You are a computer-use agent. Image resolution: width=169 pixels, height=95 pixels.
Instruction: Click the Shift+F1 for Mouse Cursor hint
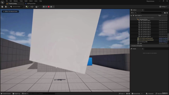click(10, 11)
